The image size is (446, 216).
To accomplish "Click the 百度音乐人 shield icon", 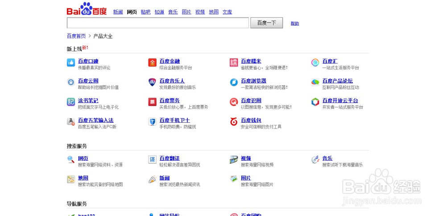I will (152, 82).
